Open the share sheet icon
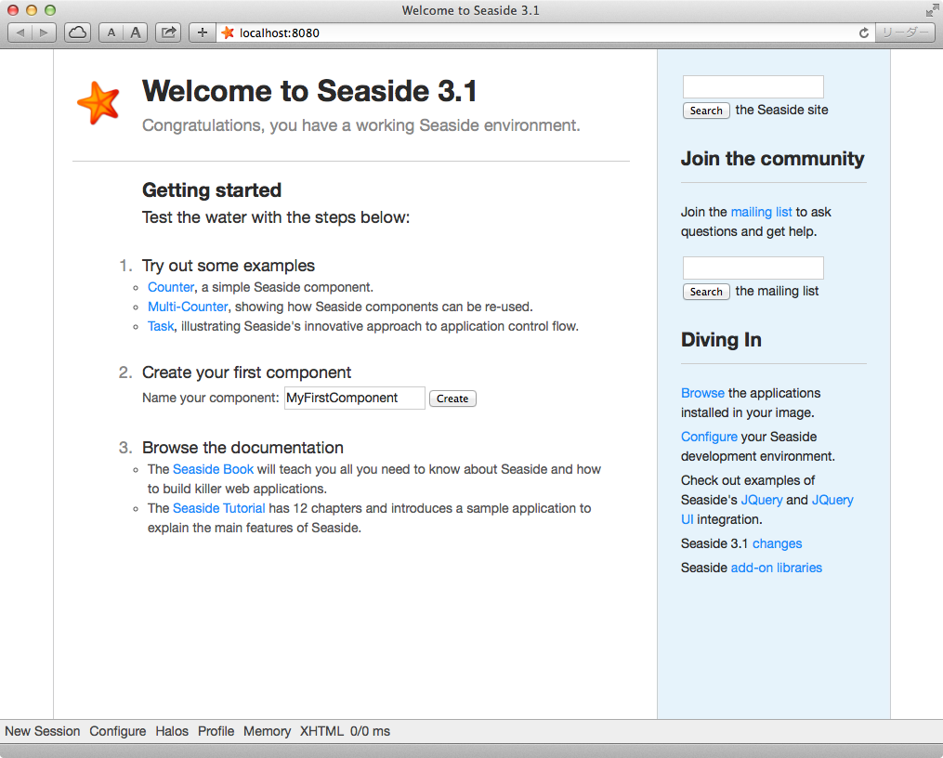 click(168, 33)
